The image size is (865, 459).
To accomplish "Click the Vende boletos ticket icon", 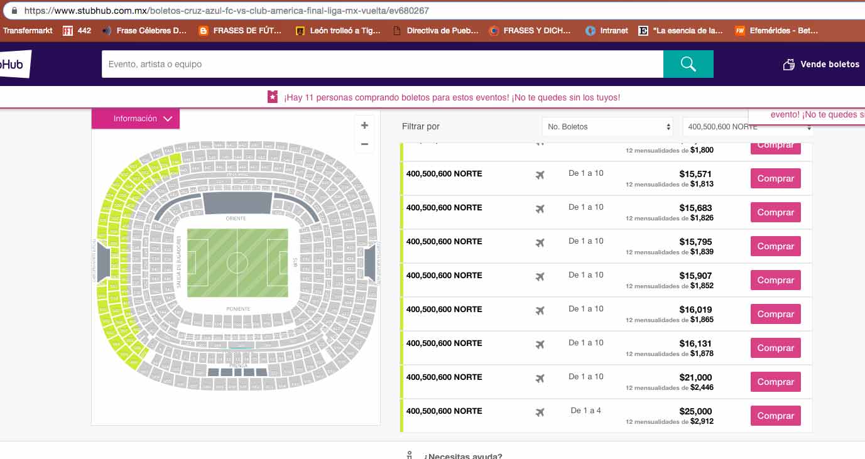I will click(789, 64).
